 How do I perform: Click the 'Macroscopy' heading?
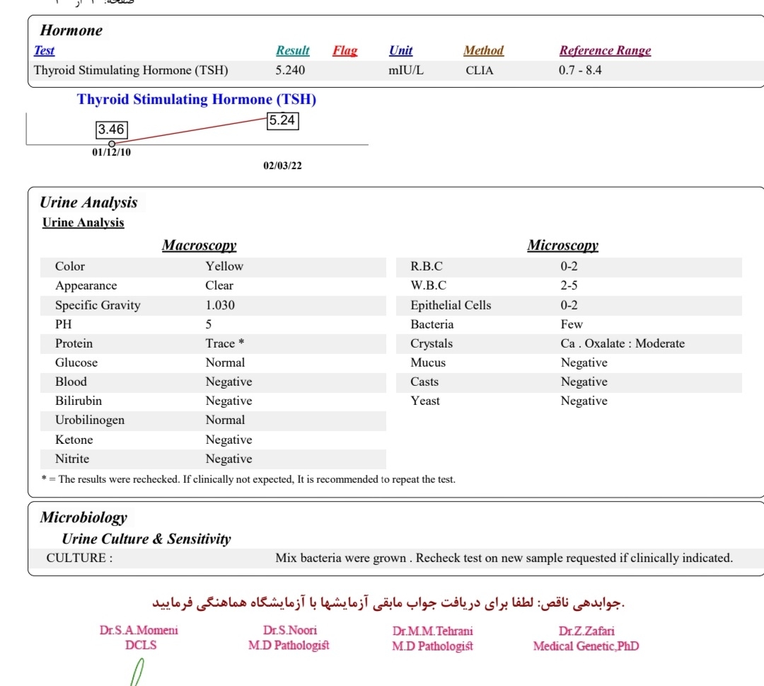point(199,245)
